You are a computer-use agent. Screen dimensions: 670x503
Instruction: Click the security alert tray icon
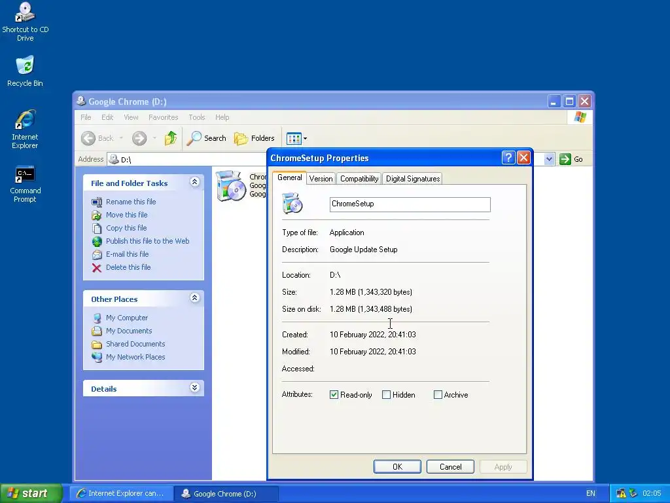(x=621, y=493)
